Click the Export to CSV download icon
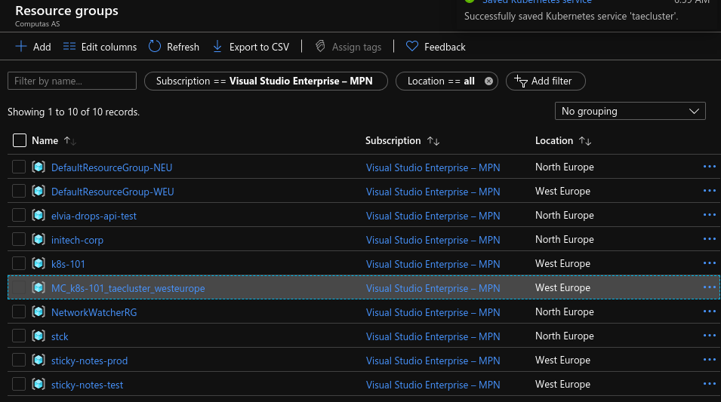This screenshot has height=402, width=721. [x=217, y=47]
